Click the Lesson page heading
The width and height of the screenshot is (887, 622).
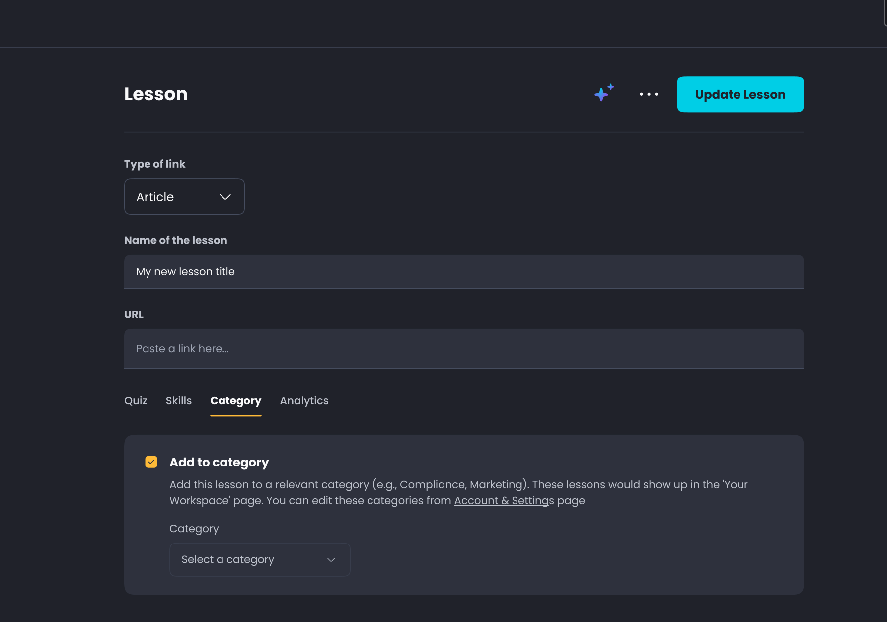coord(156,94)
